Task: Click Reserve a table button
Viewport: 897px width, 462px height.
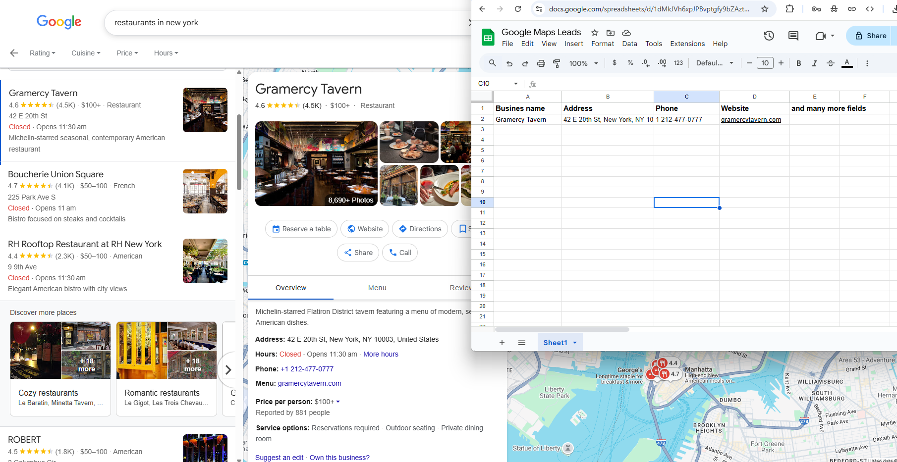Action: click(301, 229)
